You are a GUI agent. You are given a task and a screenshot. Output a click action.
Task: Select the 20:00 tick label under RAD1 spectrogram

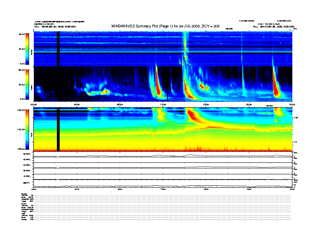tap(249, 104)
